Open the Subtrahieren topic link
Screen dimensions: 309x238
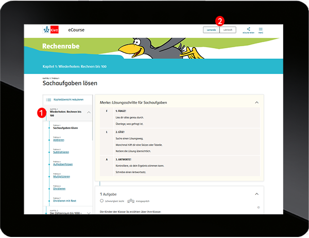click(x=61, y=152)
